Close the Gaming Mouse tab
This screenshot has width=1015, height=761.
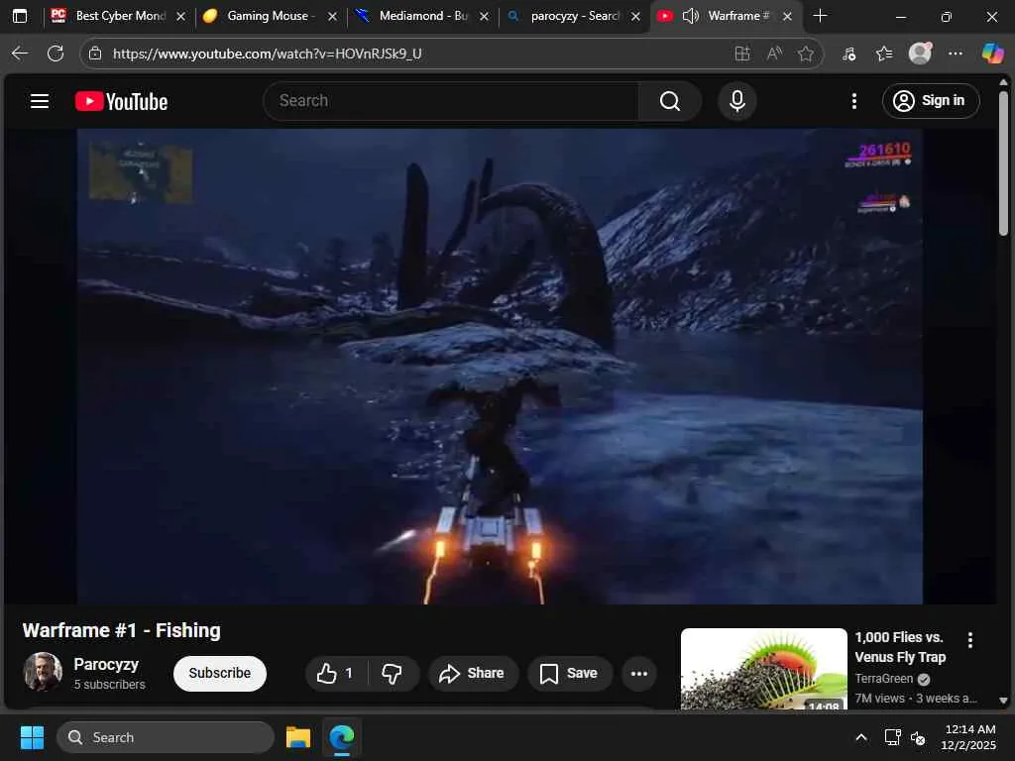332,16
